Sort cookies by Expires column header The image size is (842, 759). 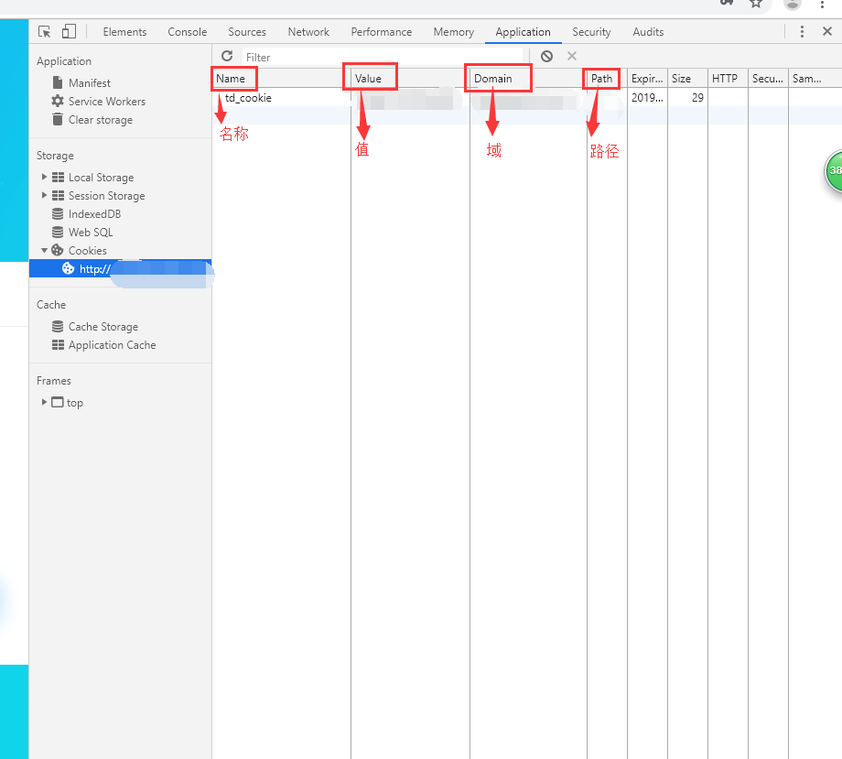coord(647,79)
